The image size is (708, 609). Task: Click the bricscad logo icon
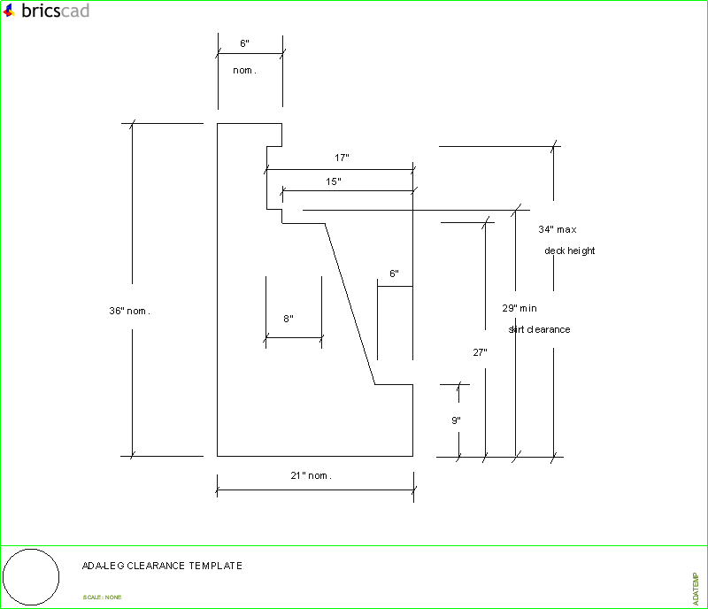coord(9,11)
